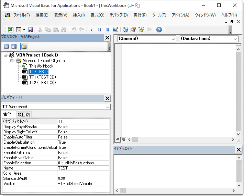
Task: Open the 実行(R) menu
Action: click(140, 15)
